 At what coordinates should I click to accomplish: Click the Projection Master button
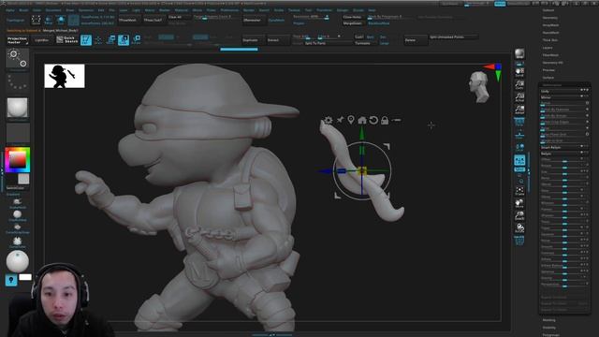tap(18, 39)
